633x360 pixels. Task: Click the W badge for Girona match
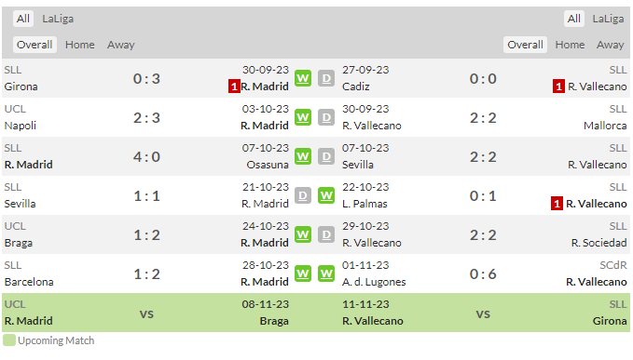click(x=303, y=78)
